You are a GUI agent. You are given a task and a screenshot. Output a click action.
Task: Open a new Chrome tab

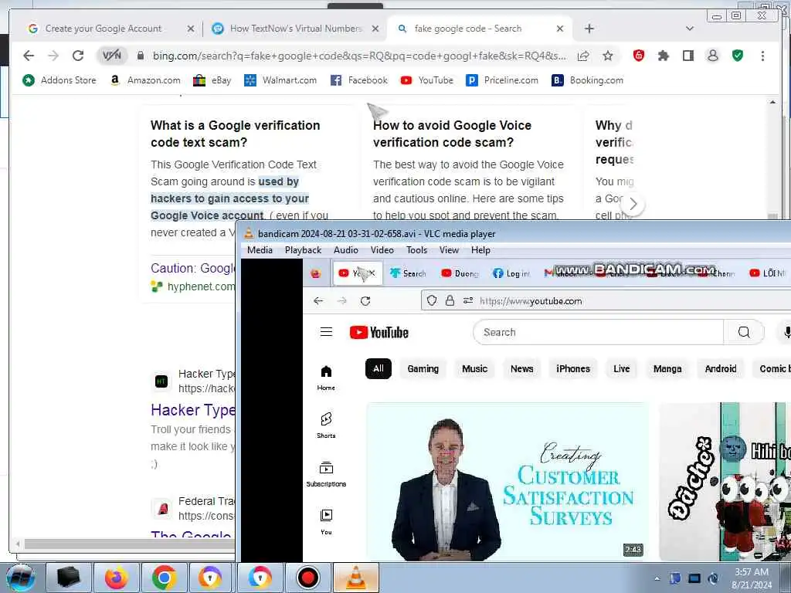point(589,29)
